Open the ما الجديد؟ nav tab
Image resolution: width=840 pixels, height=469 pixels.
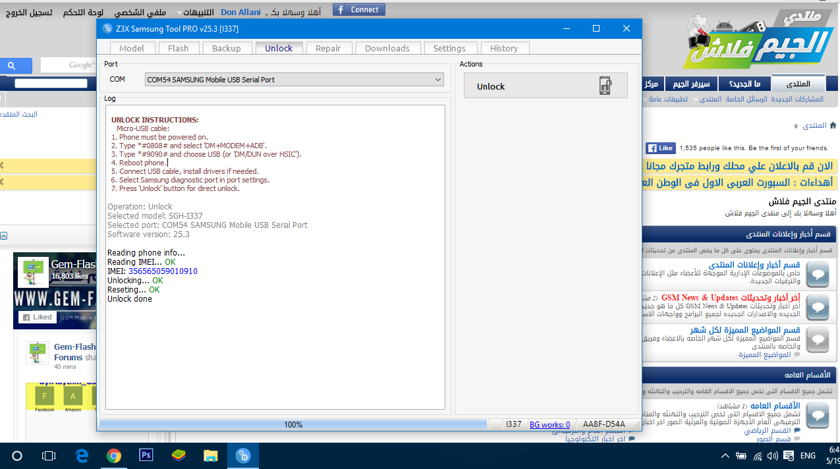tap(744, 84)
